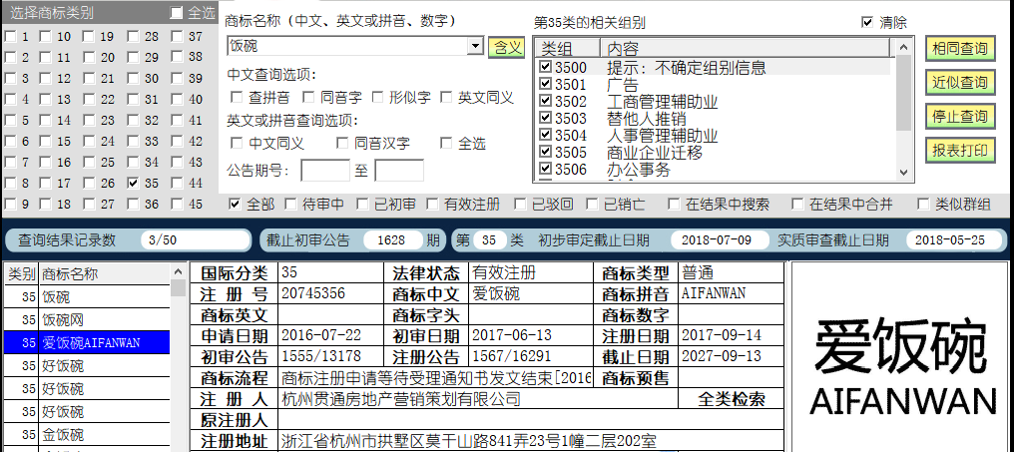Tick the 查拼音 checkbox
The height and width of the screenshot is (452, 1014).
[237, 98]
